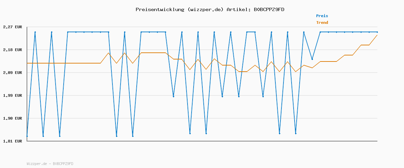Click the "Trend" legend label

coord(322,23)
